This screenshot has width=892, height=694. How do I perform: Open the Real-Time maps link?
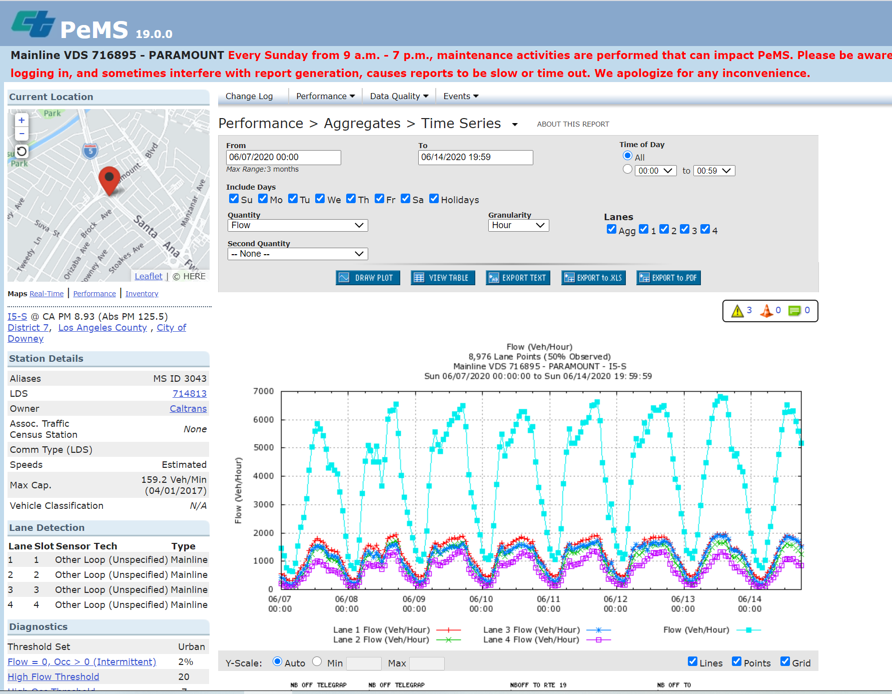[47, 294]
